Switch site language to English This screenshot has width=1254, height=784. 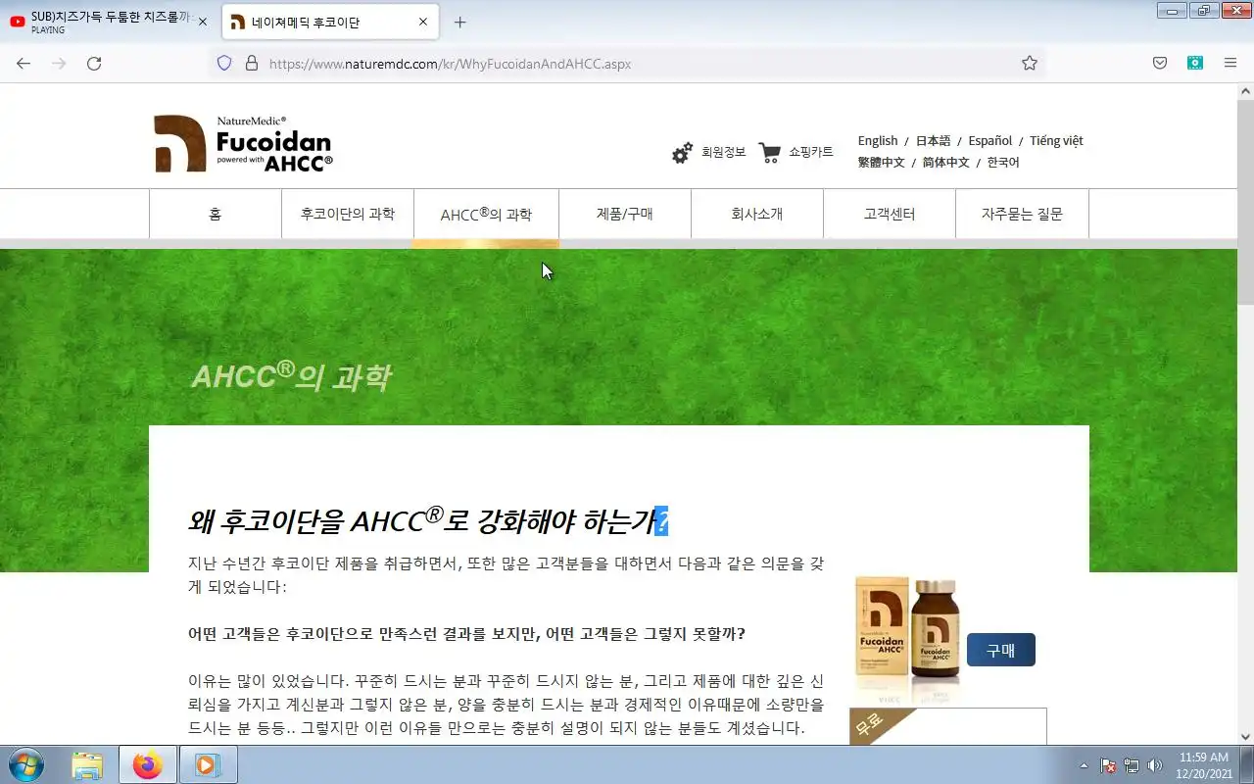tap(878, 140)
